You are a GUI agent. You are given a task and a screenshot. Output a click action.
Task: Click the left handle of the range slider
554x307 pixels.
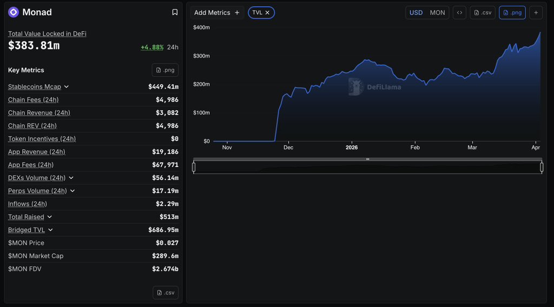coord(194,167)
